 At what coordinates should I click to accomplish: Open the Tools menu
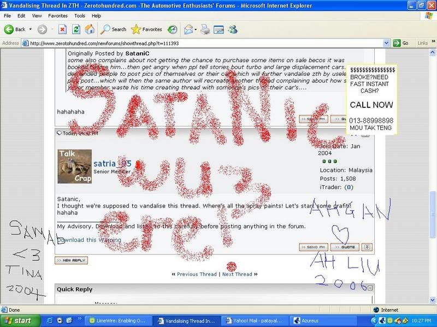[x=80, y=16]
